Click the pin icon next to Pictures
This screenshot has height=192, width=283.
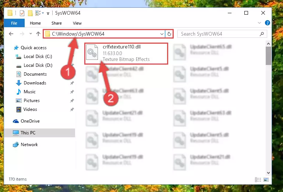click(x=72, y=101)
